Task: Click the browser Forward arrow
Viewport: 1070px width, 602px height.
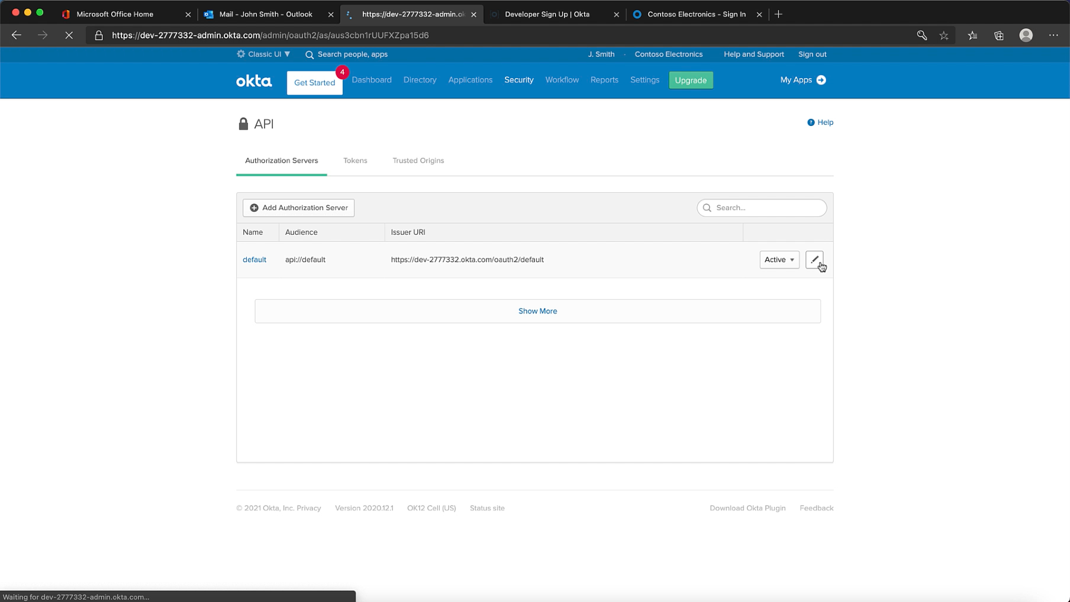Action: click(x=43, y=35)
